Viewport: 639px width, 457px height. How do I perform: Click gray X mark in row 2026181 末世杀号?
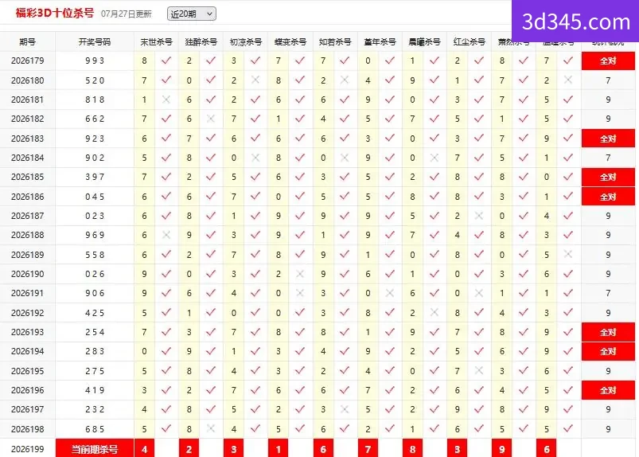[x=166, y=99]
